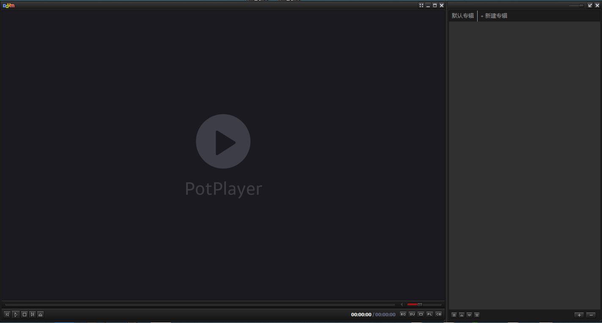The width and height of the screenshot is (602, 323).
Task: Toggle fullscreen in the player title bar
Action: [x=421, y=5]
